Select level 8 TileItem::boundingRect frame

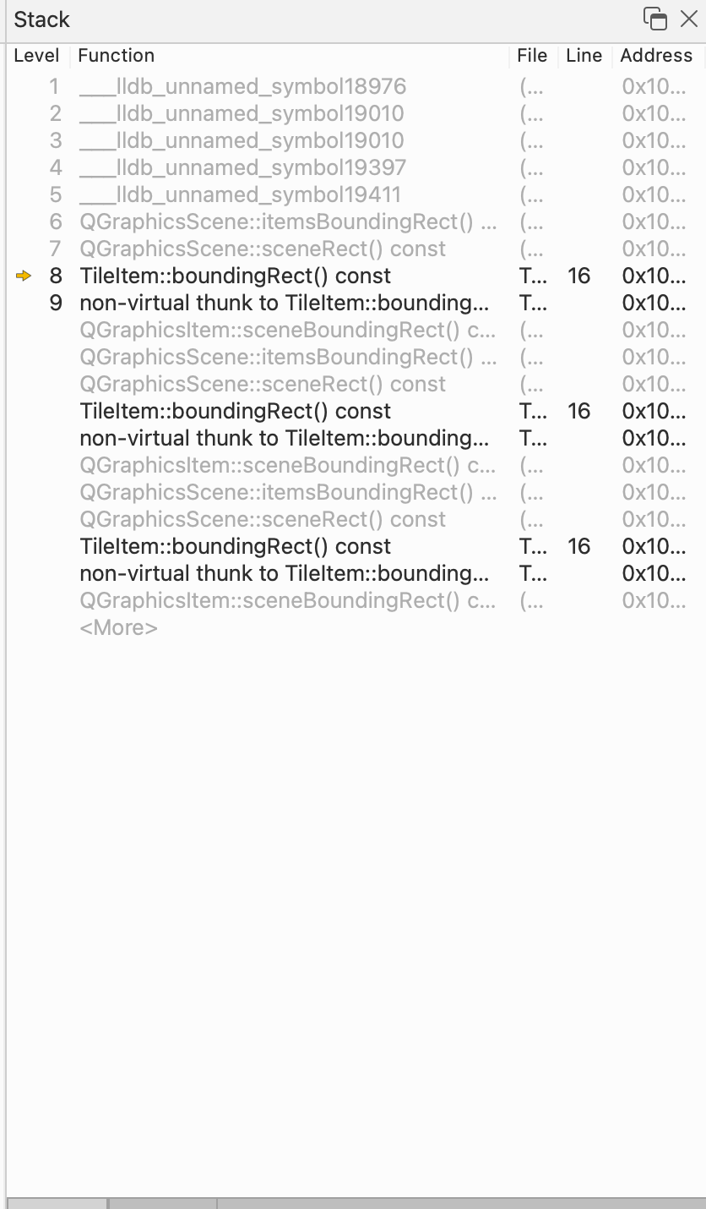[235, 276]
